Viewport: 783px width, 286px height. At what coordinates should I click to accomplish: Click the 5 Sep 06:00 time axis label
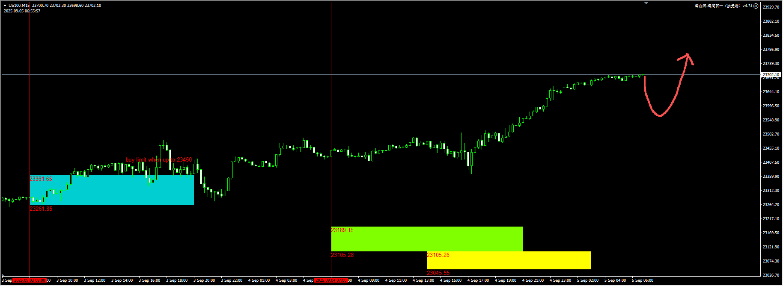point(642,280)
